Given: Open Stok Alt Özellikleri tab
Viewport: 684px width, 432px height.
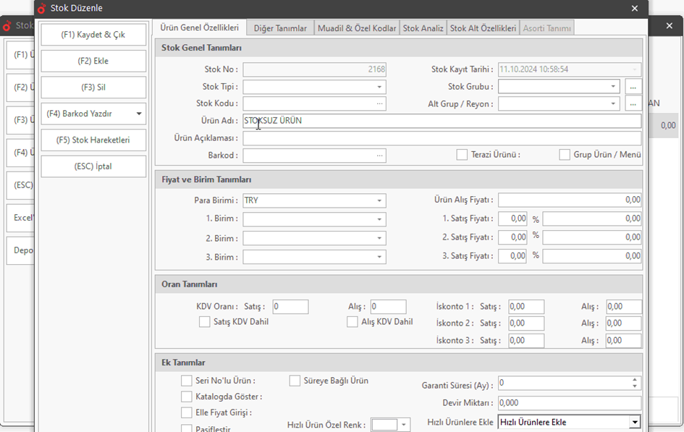Looking at the screenshot, I should (483, 28).
